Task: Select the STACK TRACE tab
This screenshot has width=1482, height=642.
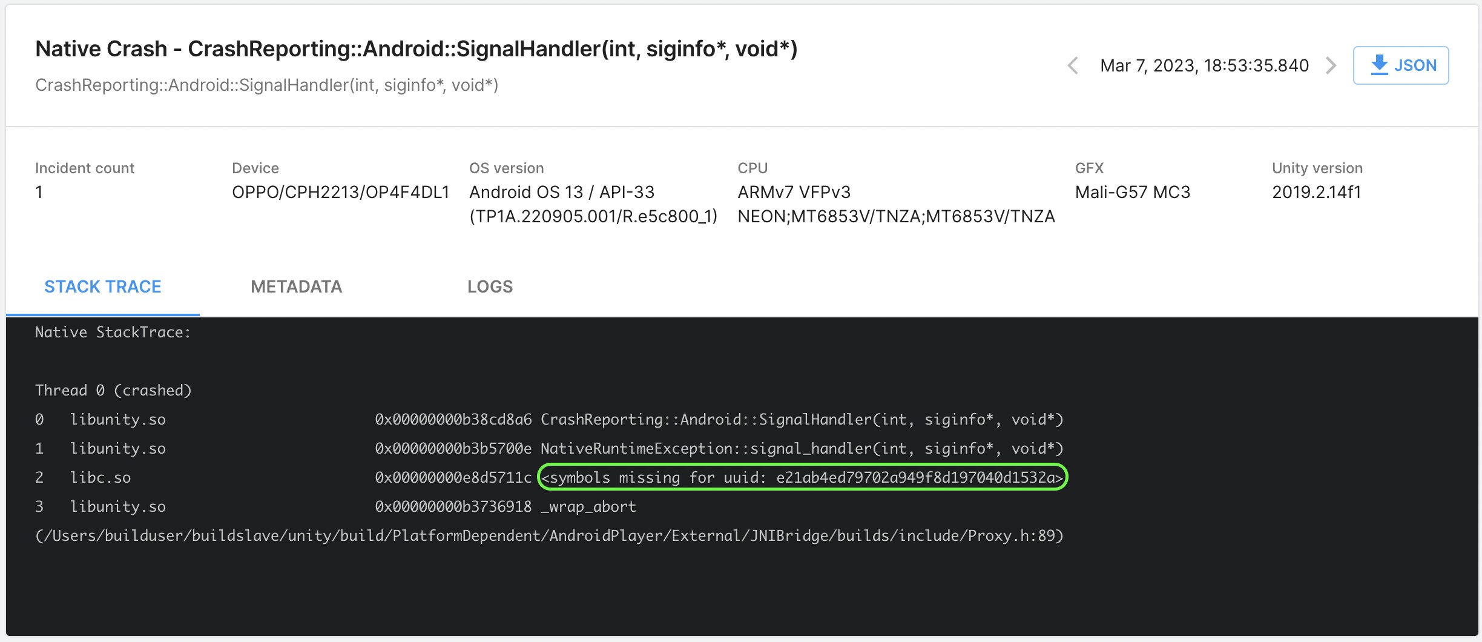Action: pos(102,286)
